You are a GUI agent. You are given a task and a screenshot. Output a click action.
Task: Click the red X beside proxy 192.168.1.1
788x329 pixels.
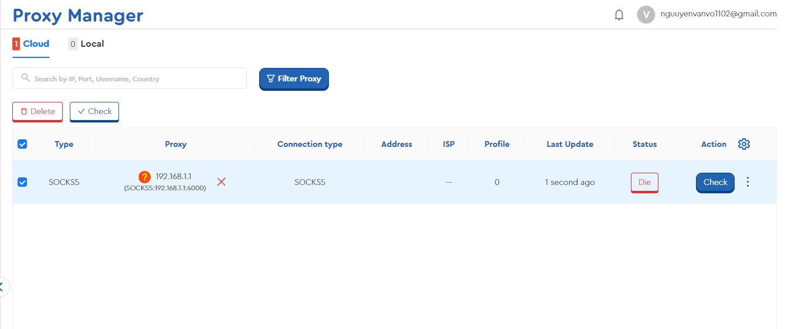[x=221, y=182]
